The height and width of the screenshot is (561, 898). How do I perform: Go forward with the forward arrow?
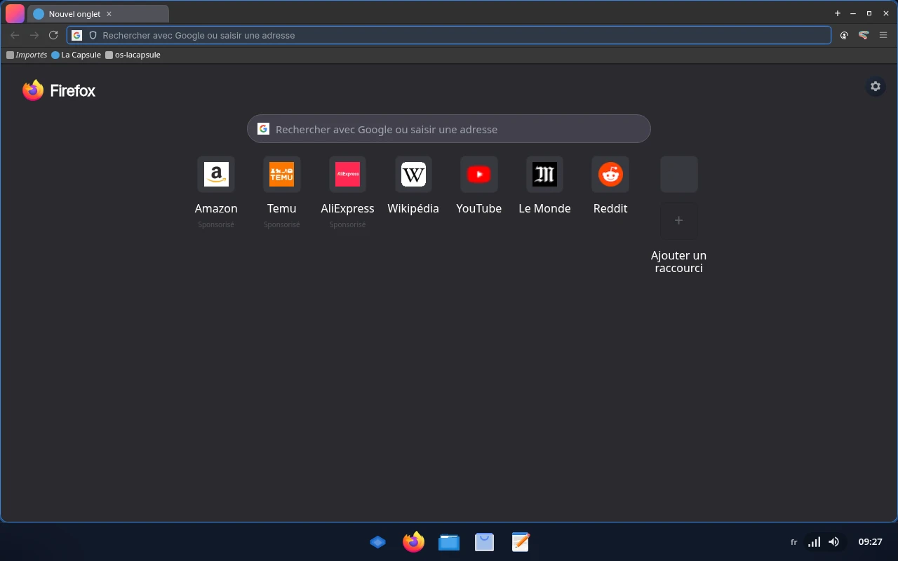point(34,35)
